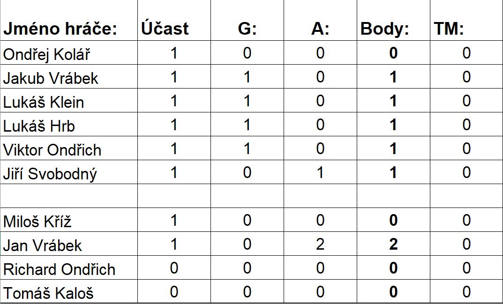Click the 'A:' column header cell
The width and height of the screenshot is (503, 304).
pyautogui.click(x=320, y=29)
